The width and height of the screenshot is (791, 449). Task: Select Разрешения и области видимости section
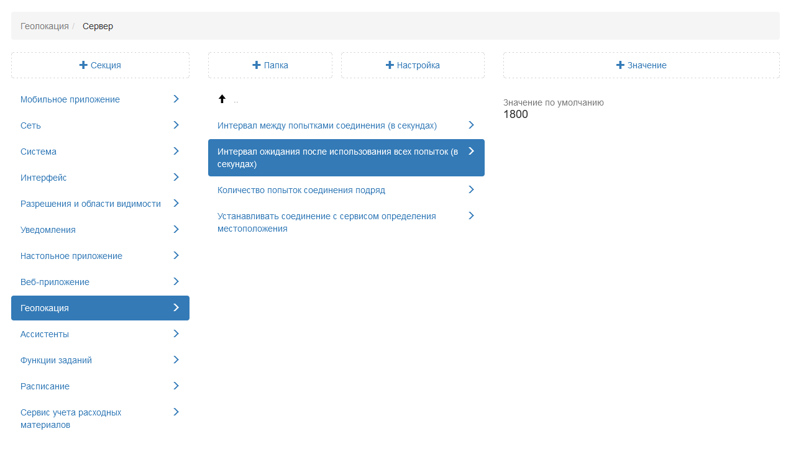point(91,204)
